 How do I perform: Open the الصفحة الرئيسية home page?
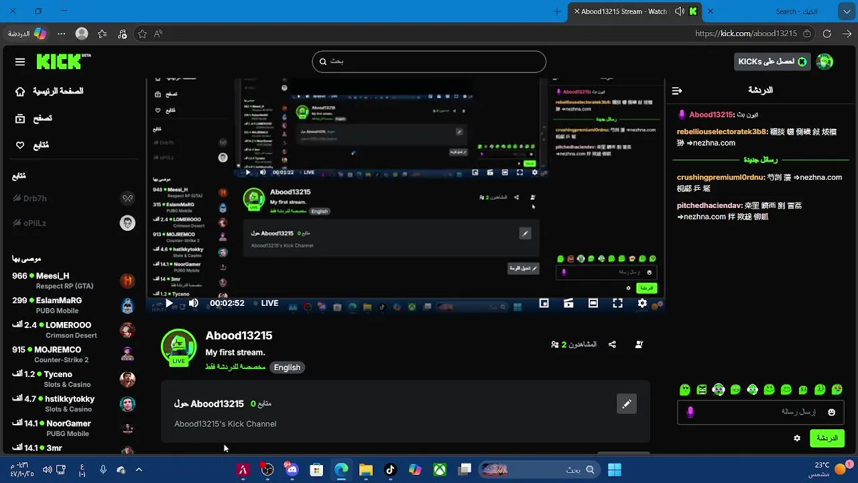(x=50, y=91)
